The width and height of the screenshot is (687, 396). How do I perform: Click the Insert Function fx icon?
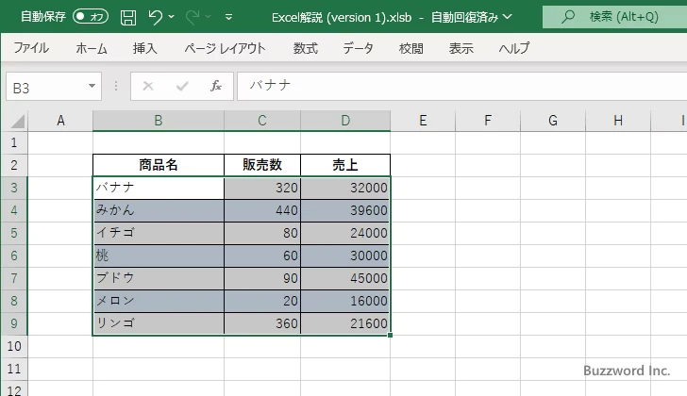tap(216, 86)
